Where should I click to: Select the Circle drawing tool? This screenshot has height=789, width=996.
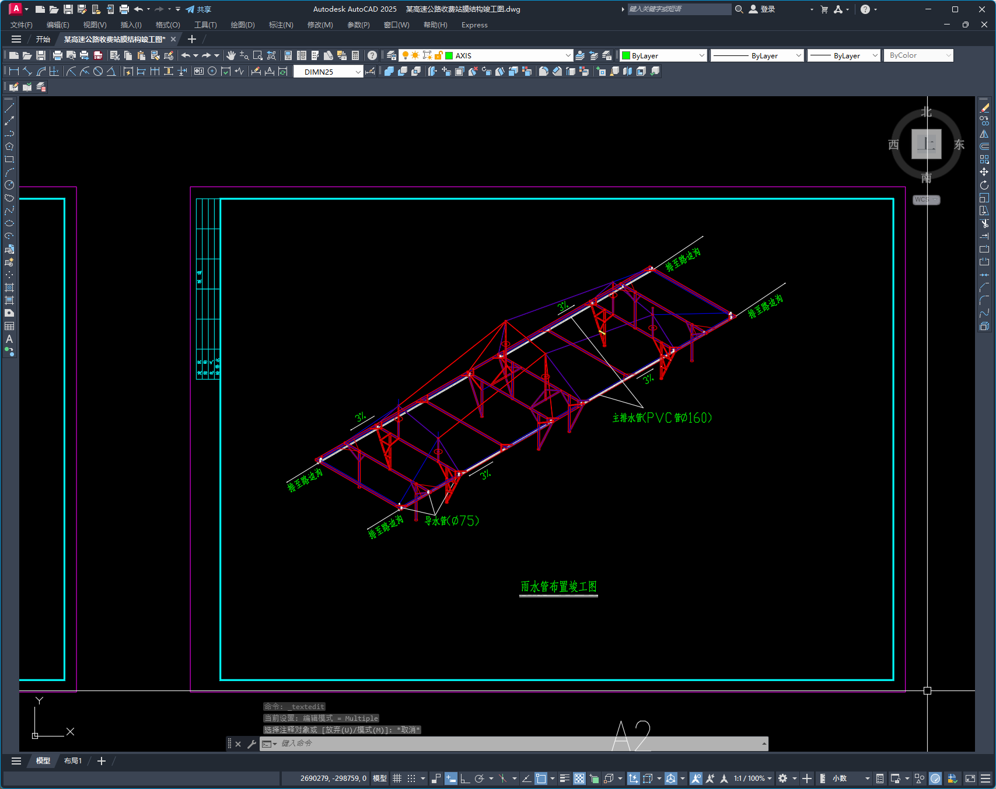(9, 185)
